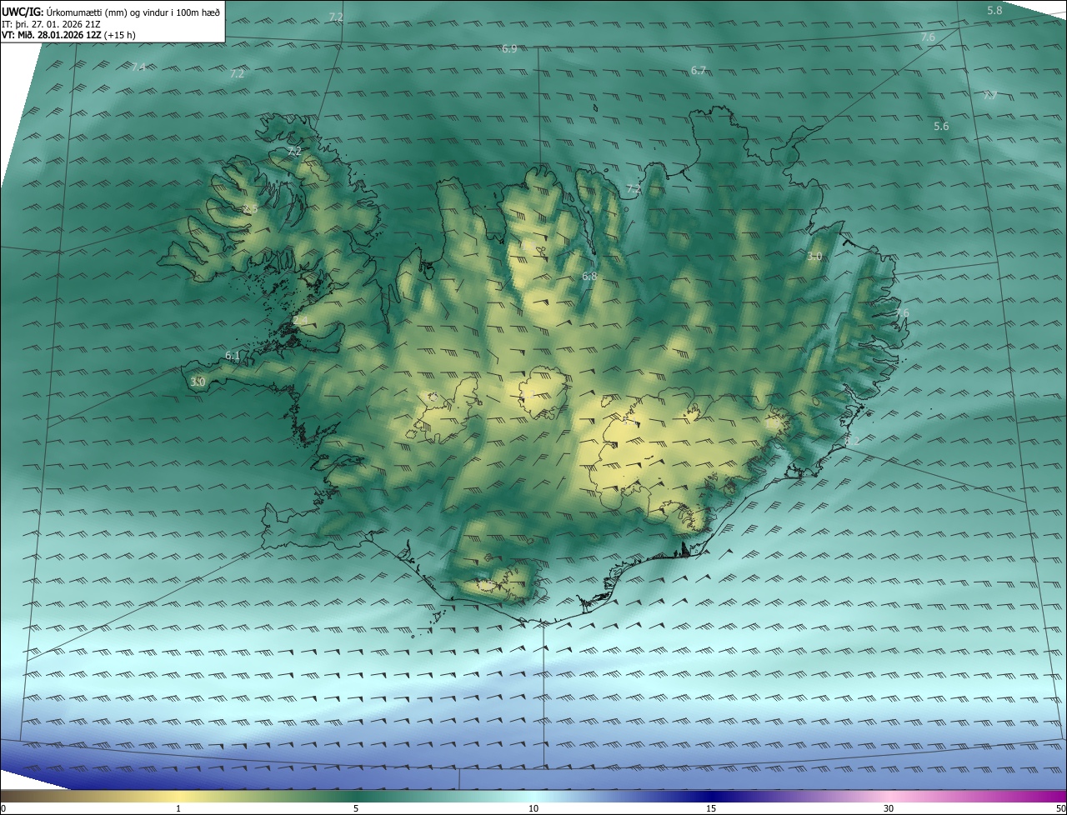The height and width of the screenshot is (815, 1067).
Task: Click the color scale label 30
Action: pyautogui.click(x=889, y=808)
